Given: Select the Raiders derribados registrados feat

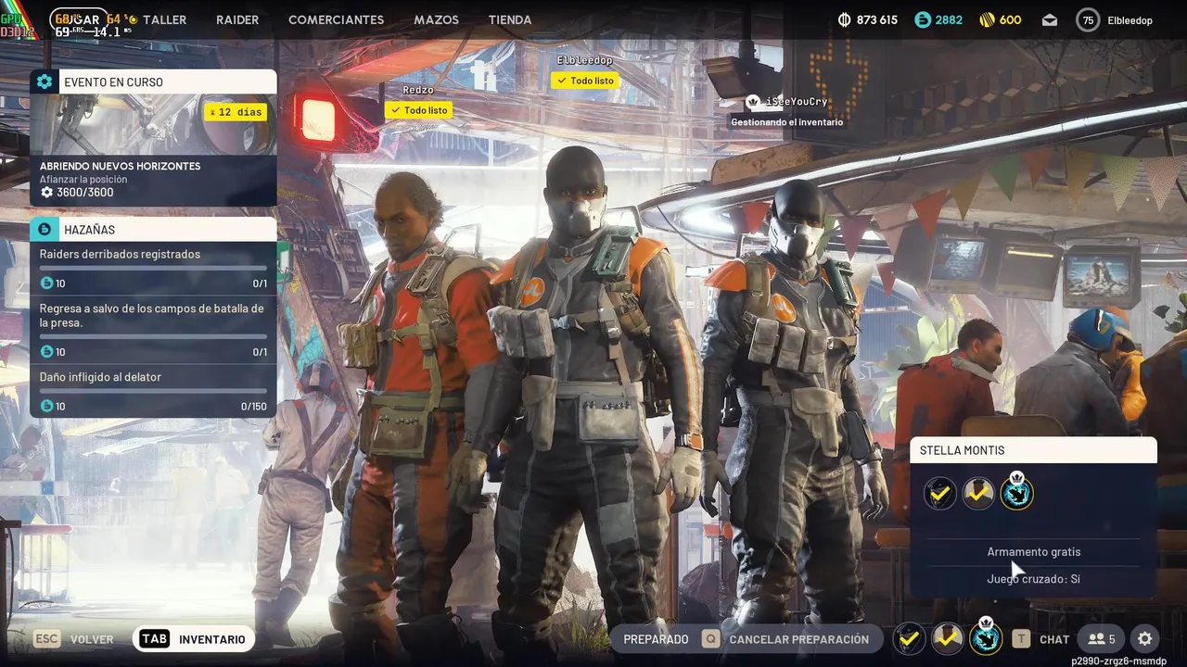Looking at the screenshot, I should [x=120, y=254].
